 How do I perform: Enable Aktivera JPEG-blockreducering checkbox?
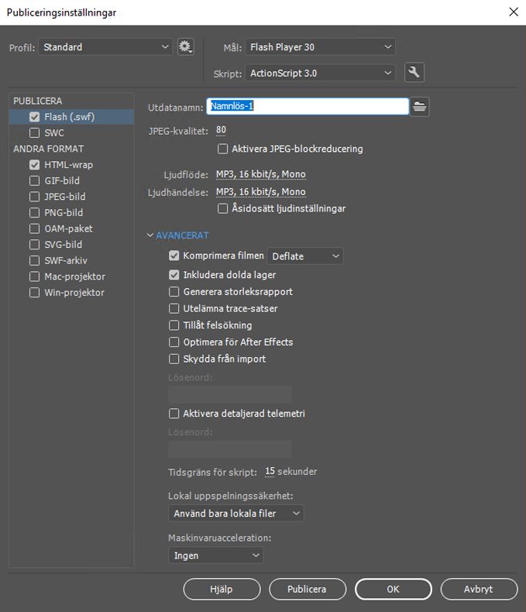tap(223, 149)
